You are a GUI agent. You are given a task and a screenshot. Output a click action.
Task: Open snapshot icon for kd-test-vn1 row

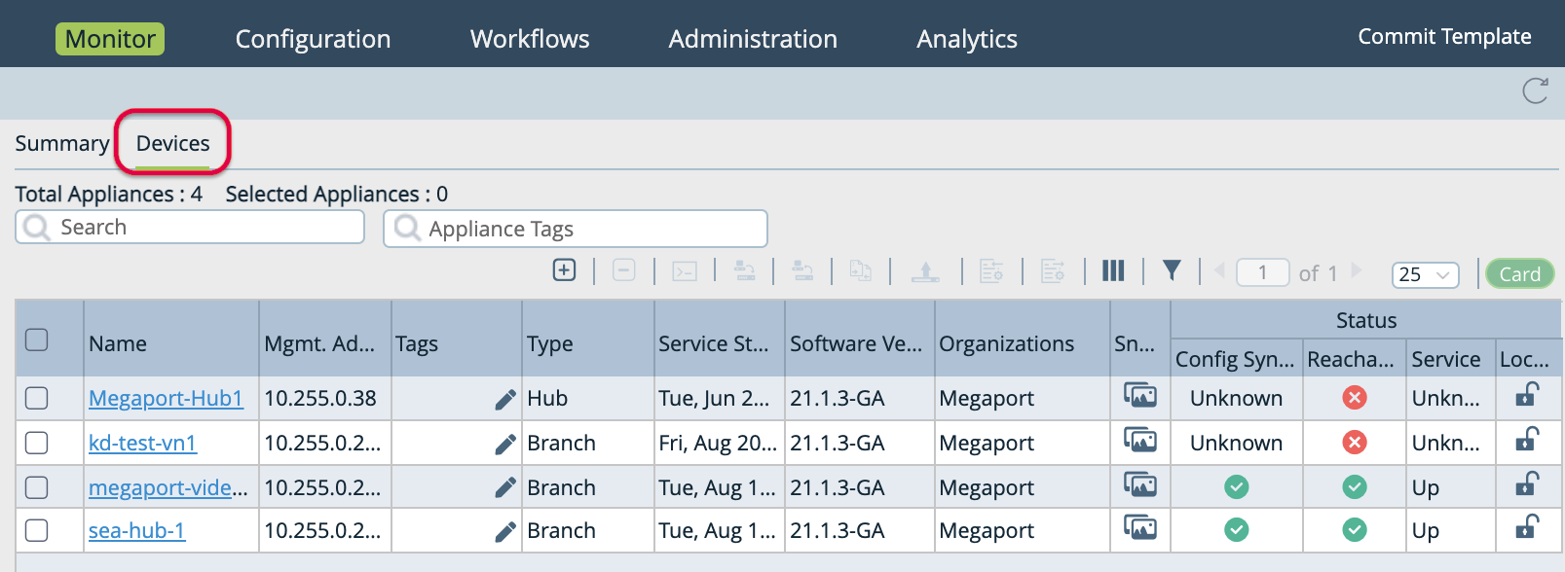click(x=1139, y=441)
